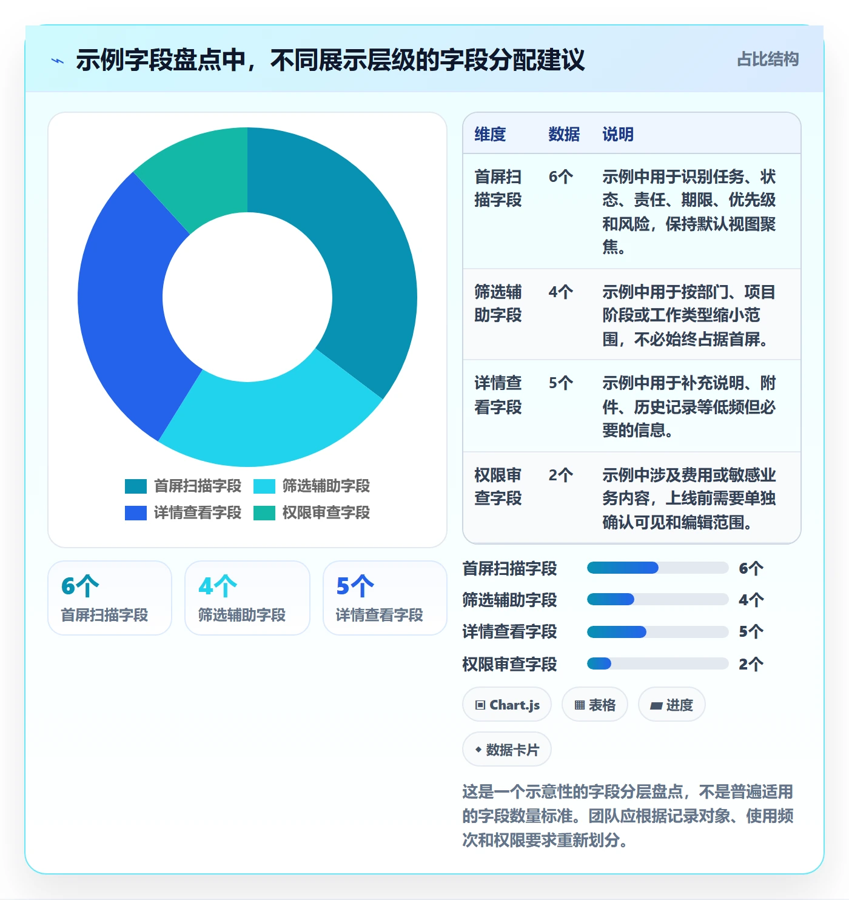This screenshot has height=900, width=849.
Task: Toggle the 筛选辅助字段 legend swatch
Action: (264, 486)
